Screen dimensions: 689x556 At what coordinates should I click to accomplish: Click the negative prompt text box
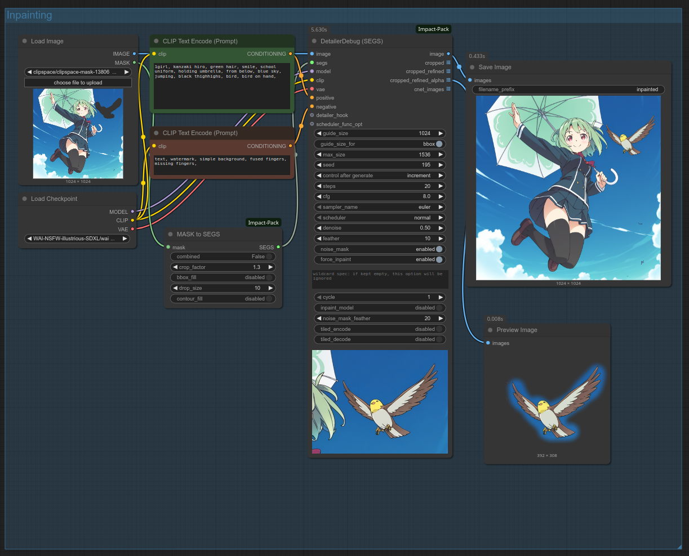click(222, 165)
